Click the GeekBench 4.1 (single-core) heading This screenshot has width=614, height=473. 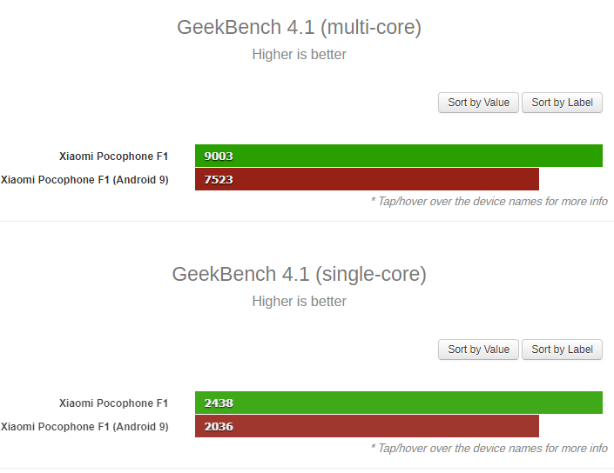click(300, 274)
